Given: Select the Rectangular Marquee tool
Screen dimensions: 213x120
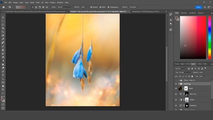Looking at the screenshot, I should tap(3, 21).
